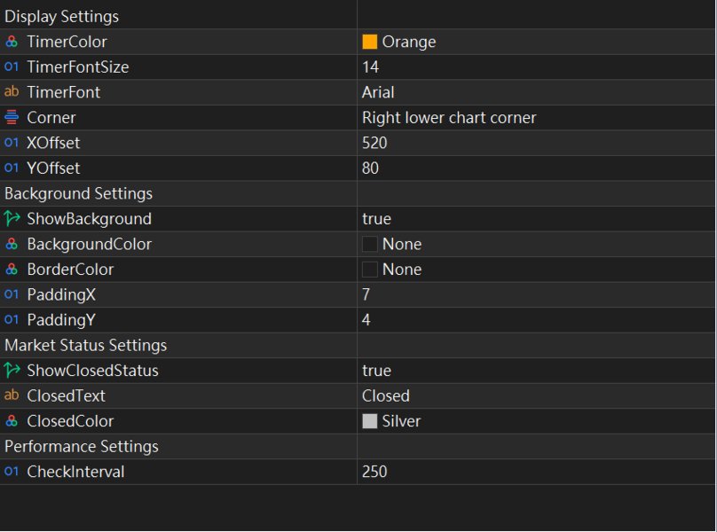Select the PaddingY parameter name

pos(61,319)
